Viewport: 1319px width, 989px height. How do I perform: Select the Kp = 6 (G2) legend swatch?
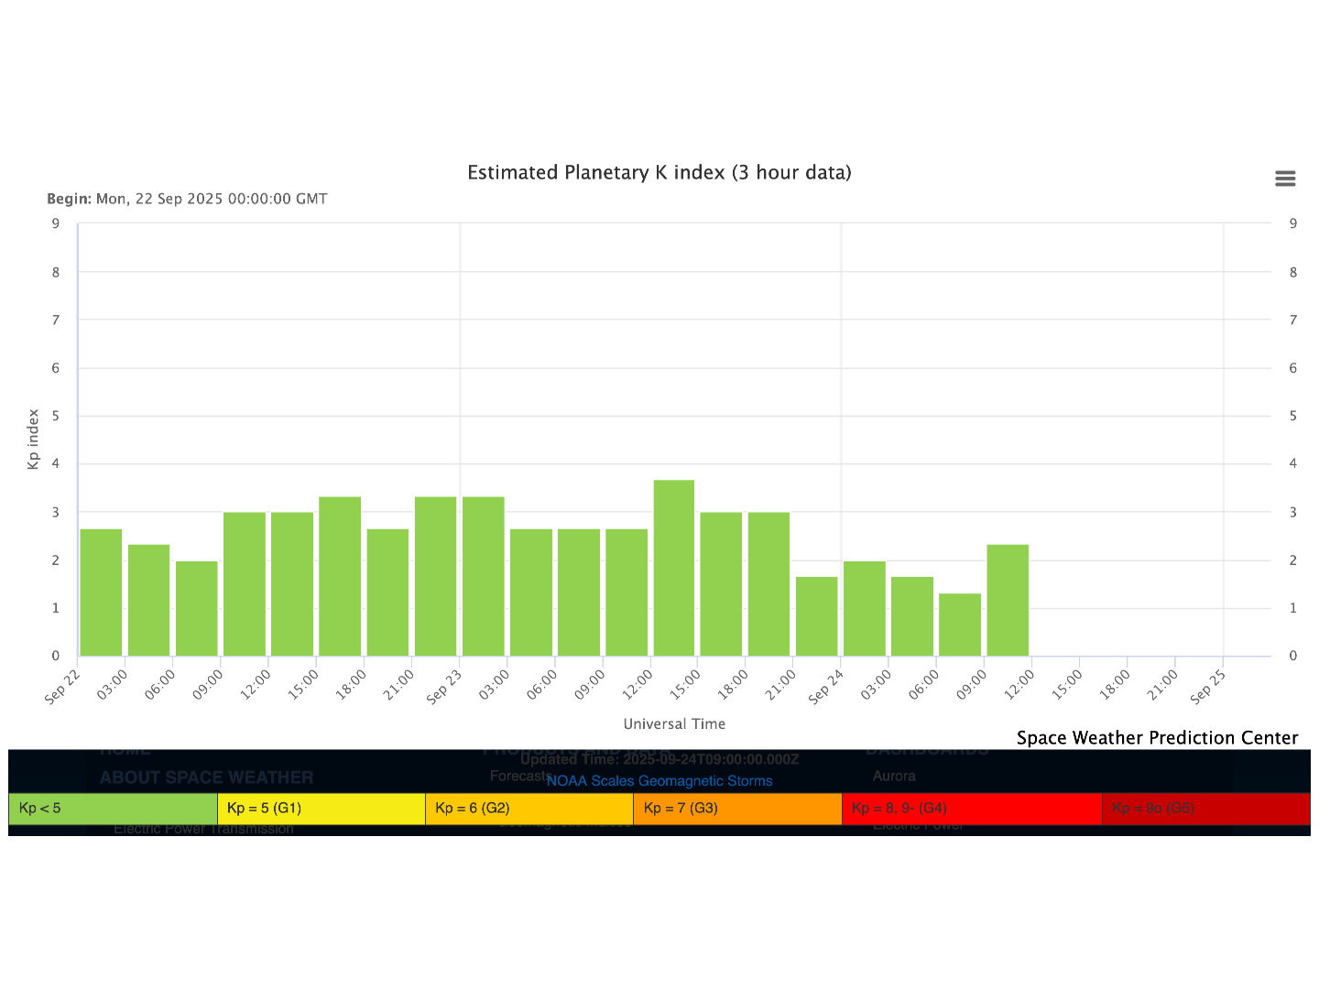529,809
